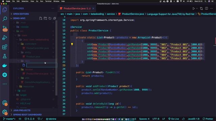
Task: Open the File menu
Action: [13, 1]
